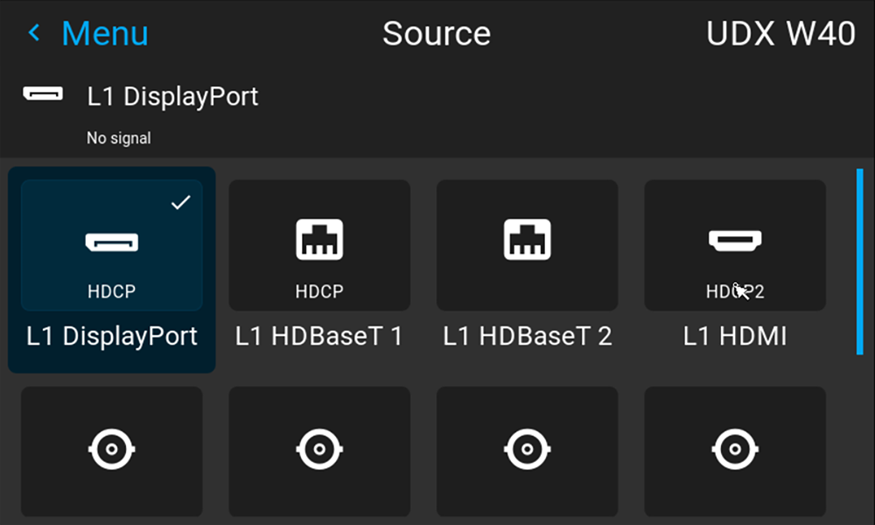
Task: Choose L1 HDBaseT 1 source label
Action: click(318, 336)
